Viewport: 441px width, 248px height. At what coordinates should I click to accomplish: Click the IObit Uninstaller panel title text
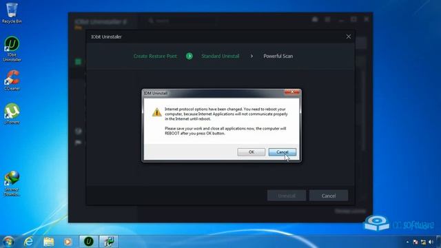click(106, 37)
